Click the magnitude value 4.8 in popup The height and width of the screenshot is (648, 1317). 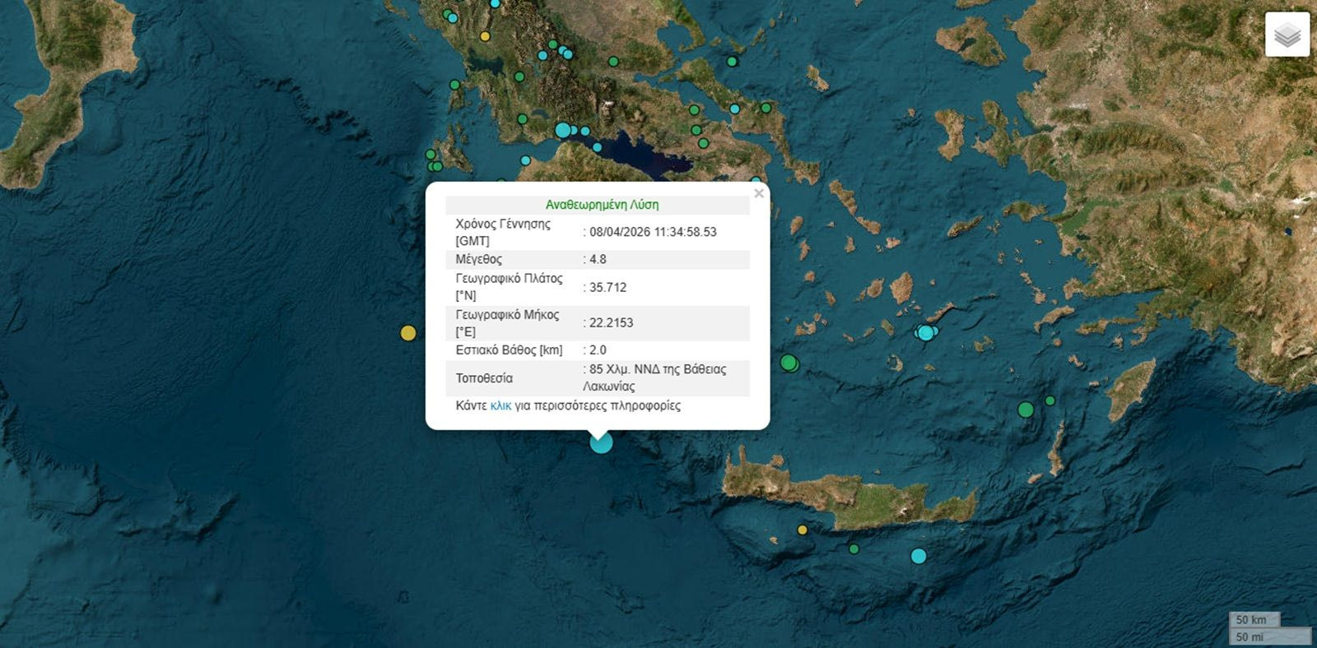(598, 259)
